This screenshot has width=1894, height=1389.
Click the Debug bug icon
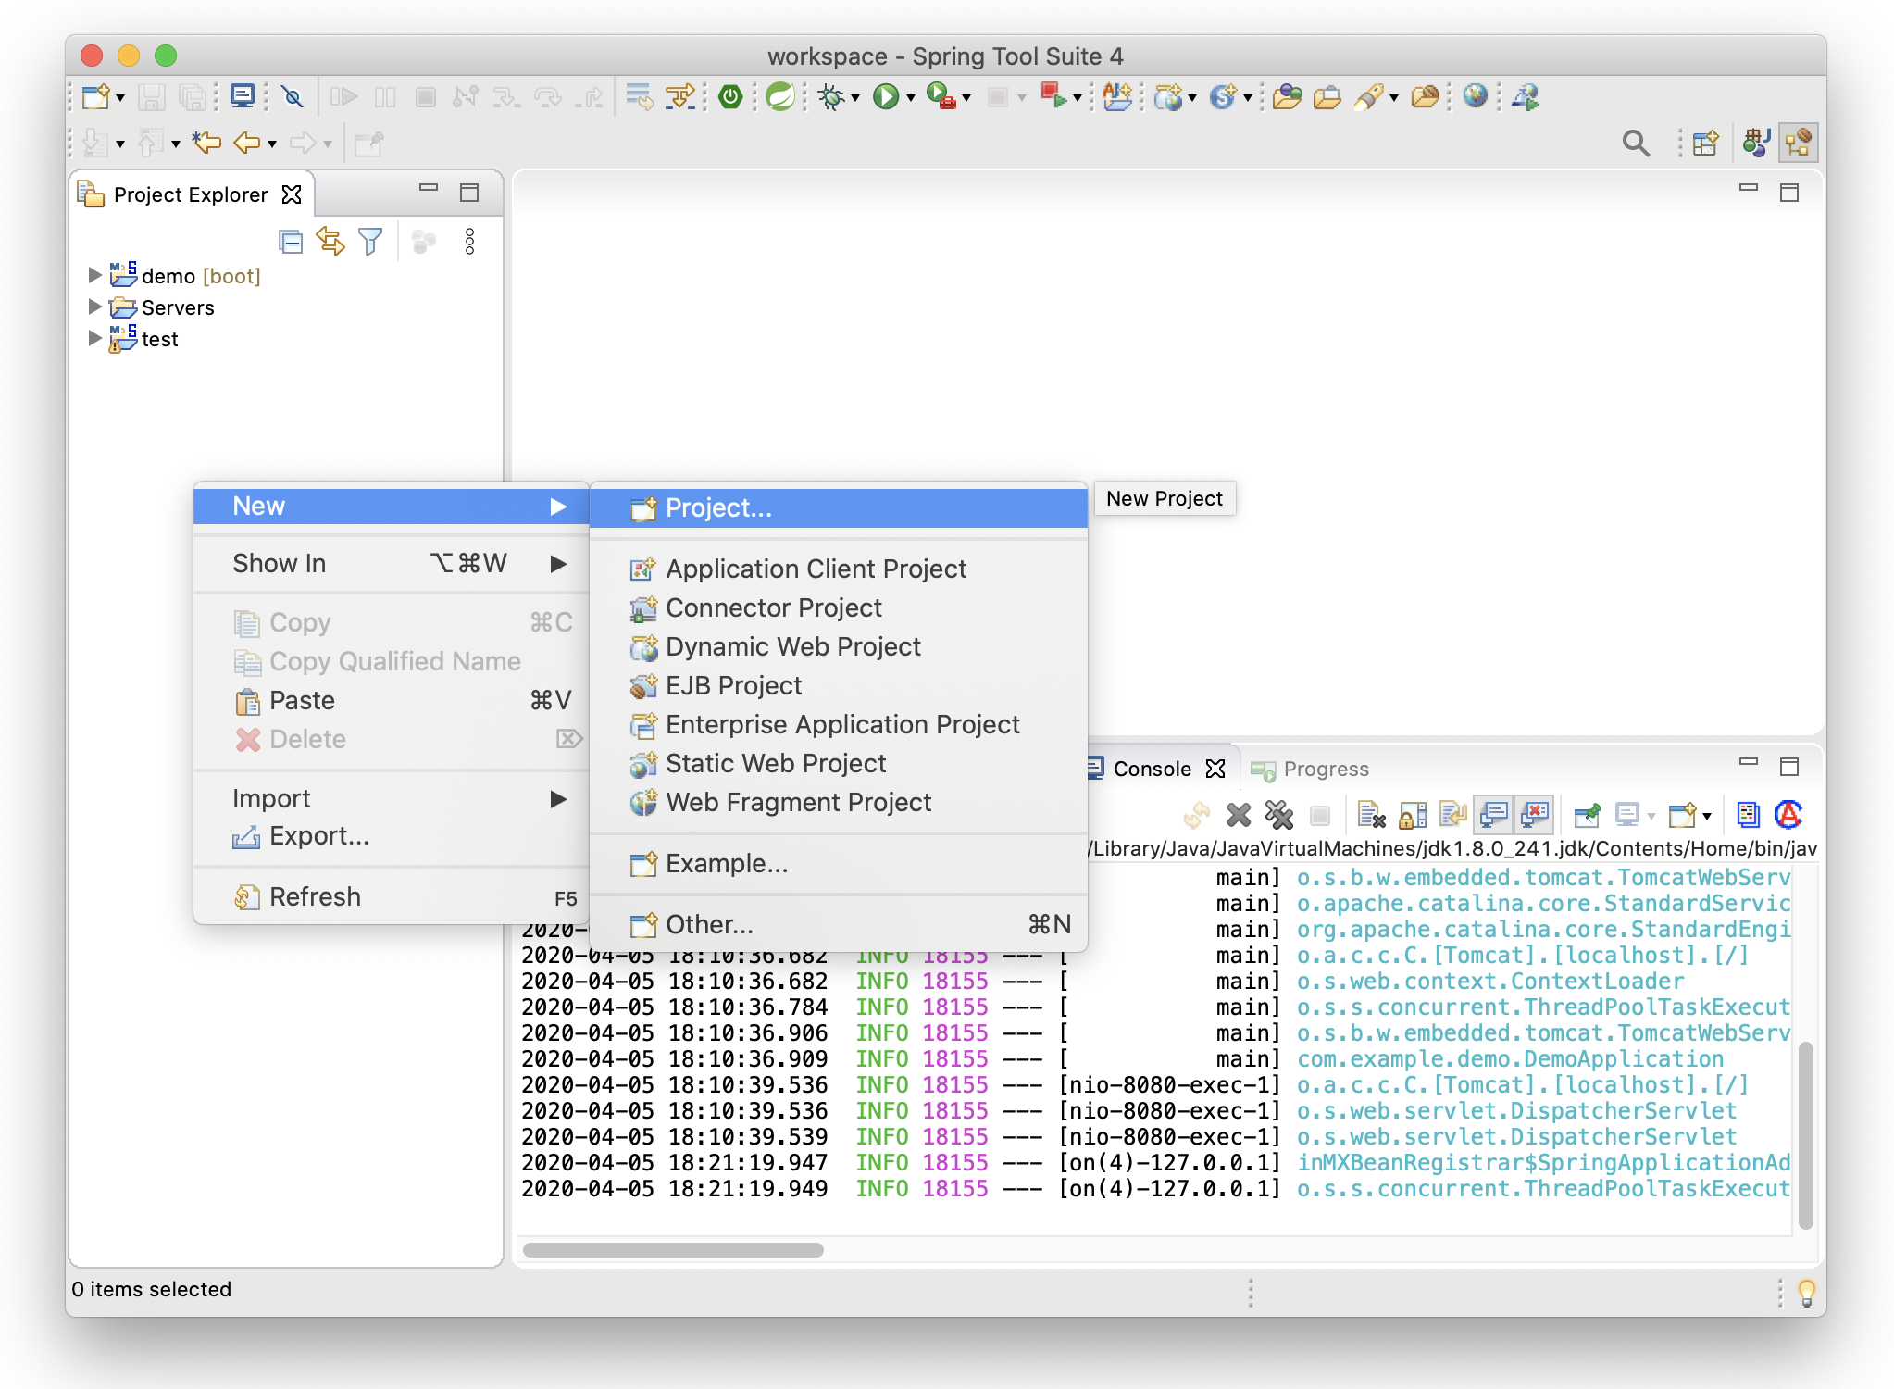[831, 96]
